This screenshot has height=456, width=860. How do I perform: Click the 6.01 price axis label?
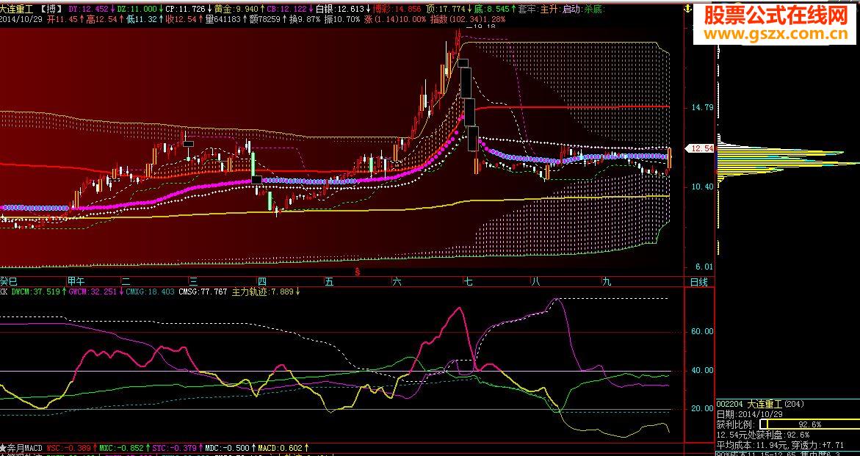tap(705, 267)
